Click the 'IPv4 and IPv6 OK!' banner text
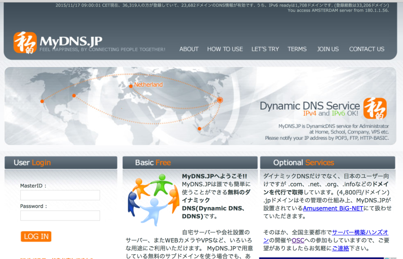Viewport: 403px width, 259px height. [330, 113]
